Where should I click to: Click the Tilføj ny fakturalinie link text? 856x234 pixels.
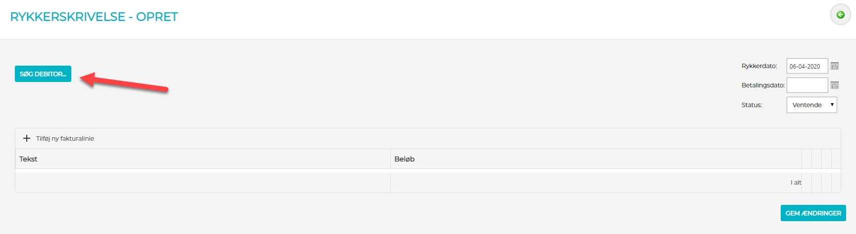tap(65, 139)
